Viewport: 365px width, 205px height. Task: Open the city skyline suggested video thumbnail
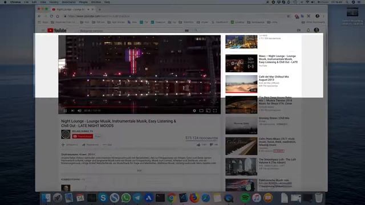pos(241,42)
